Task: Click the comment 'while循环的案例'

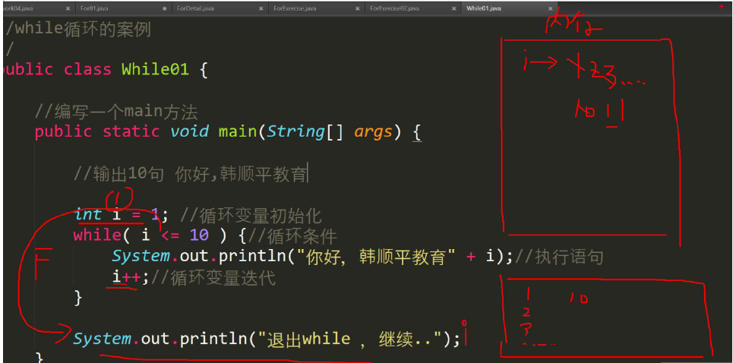Action: (83, 30)
